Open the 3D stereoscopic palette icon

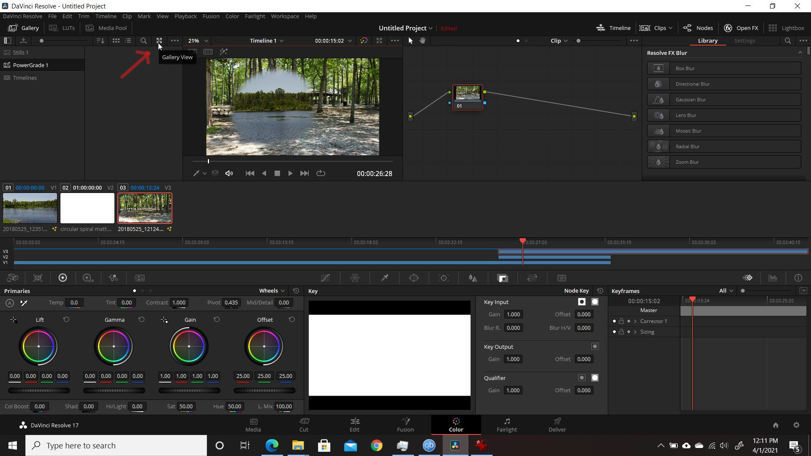(x=562, y=278)
